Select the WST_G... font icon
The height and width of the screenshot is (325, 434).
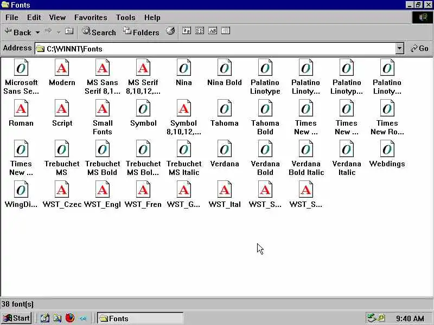[x=184, y=189]
